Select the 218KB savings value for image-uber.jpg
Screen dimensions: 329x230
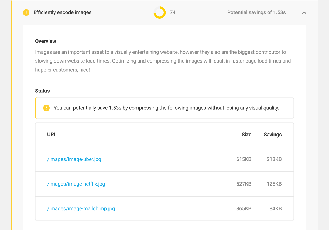(274, 159)
